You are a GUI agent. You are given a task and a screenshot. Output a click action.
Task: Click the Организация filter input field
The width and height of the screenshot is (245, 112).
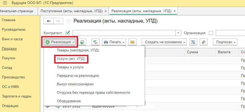[x=230, y=33]
